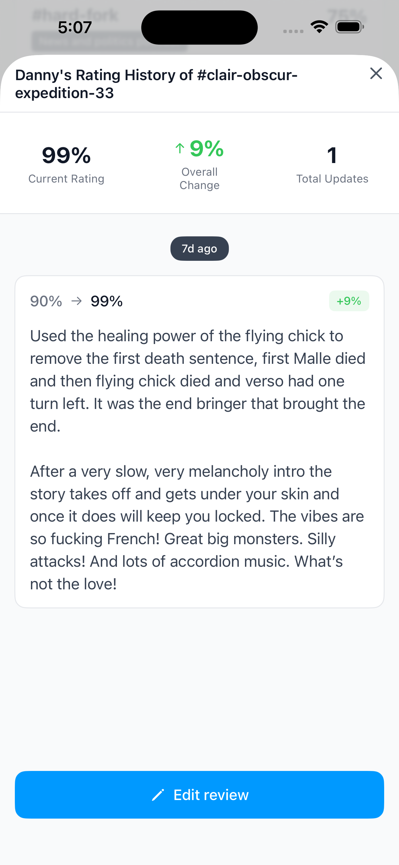Click the pencil icon in Edit review
399x865 pixels.
click(158, 795)
